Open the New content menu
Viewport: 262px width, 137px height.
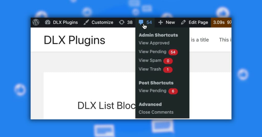coord(170,22)
